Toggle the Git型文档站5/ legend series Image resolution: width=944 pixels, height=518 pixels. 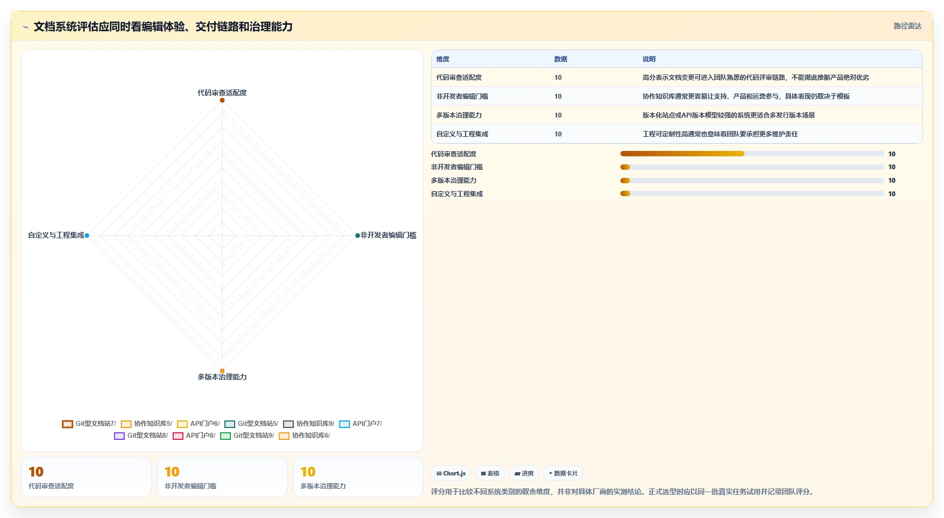coord(251,424)
